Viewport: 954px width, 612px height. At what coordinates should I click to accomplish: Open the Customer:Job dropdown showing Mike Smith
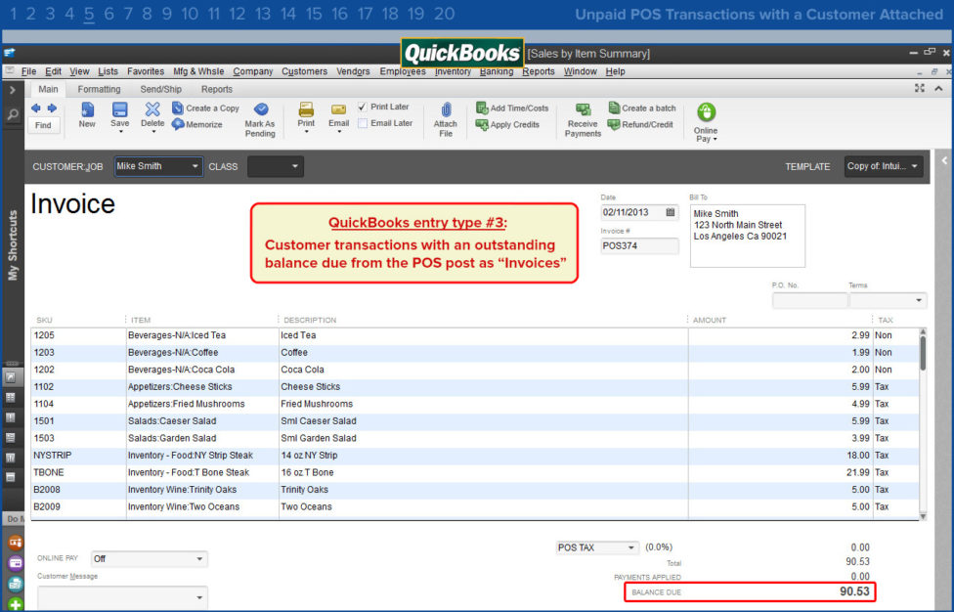(195, 166)
